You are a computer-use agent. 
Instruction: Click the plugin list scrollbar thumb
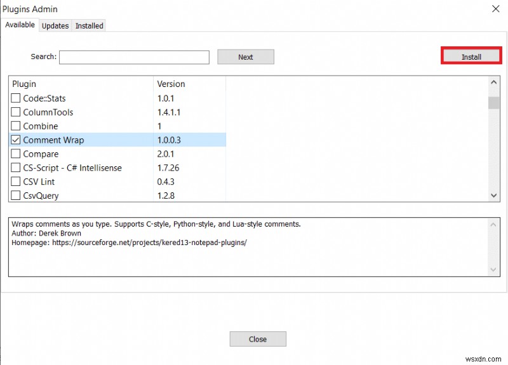(x=493, y=103)
